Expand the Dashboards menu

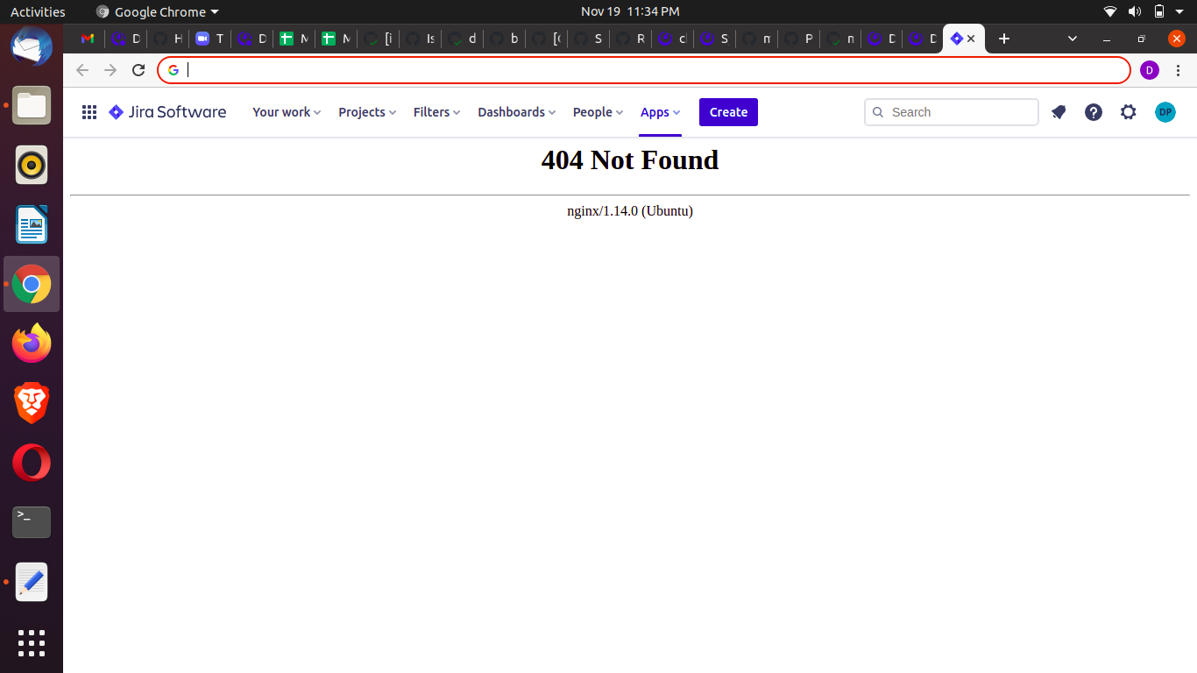tap(517, 112)
